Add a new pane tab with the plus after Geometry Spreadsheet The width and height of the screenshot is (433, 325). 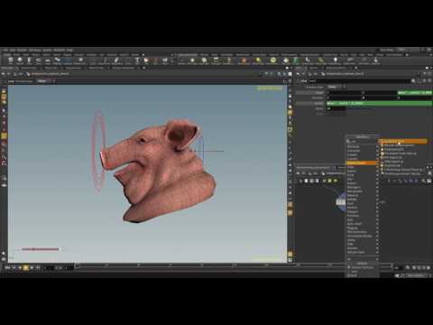tap(143, 69)
